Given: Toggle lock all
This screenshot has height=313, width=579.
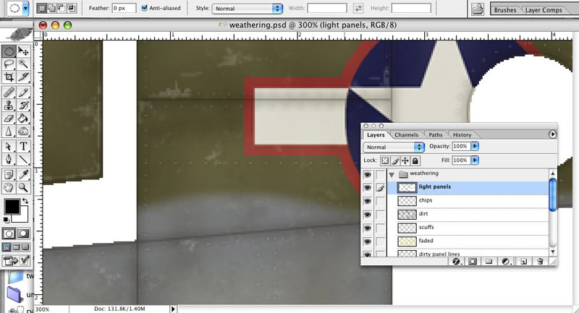Looking at the screenshot, I should (415, 160).
